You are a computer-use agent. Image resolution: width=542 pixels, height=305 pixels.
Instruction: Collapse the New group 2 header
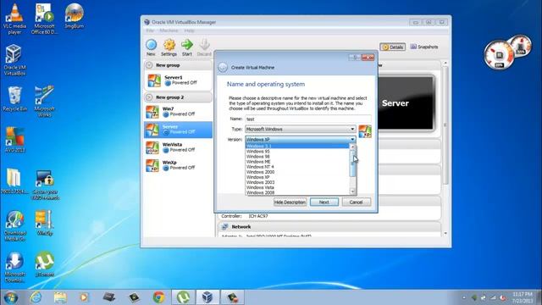[x=178, y=97]
